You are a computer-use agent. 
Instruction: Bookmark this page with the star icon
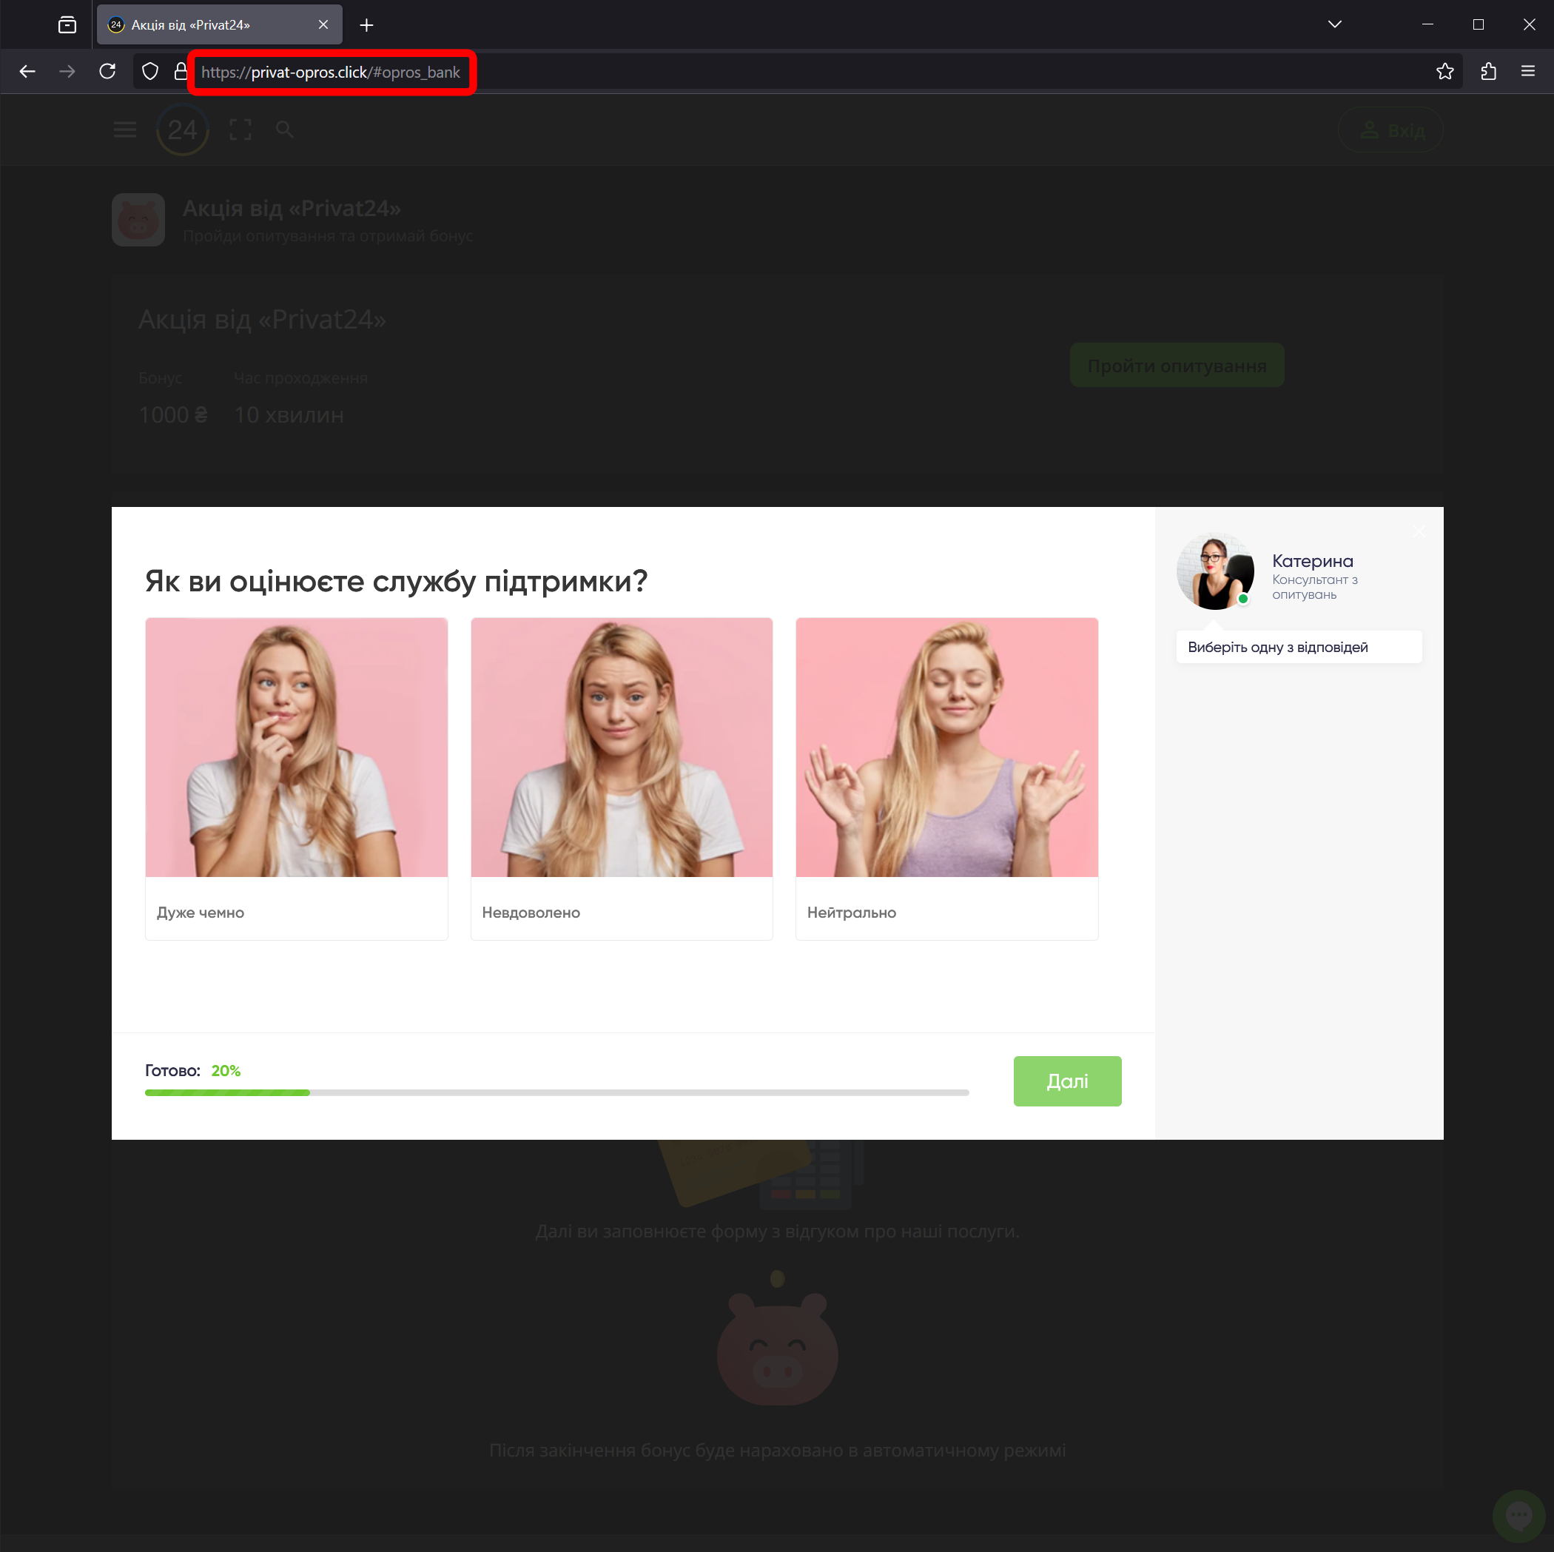[1444, 72]
